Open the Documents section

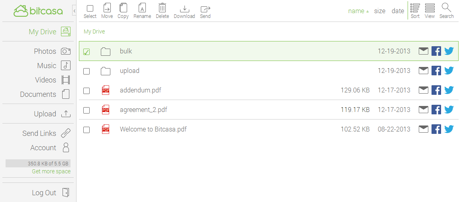[45, 94]
